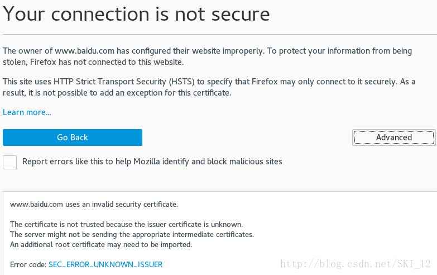The width and height of the screenshot is (437, 275).
Task: Click 'Firefox has not connected to this website' text
Action: 105,61
